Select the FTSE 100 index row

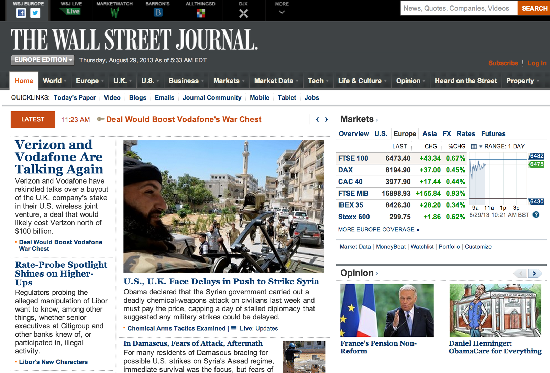401,158
